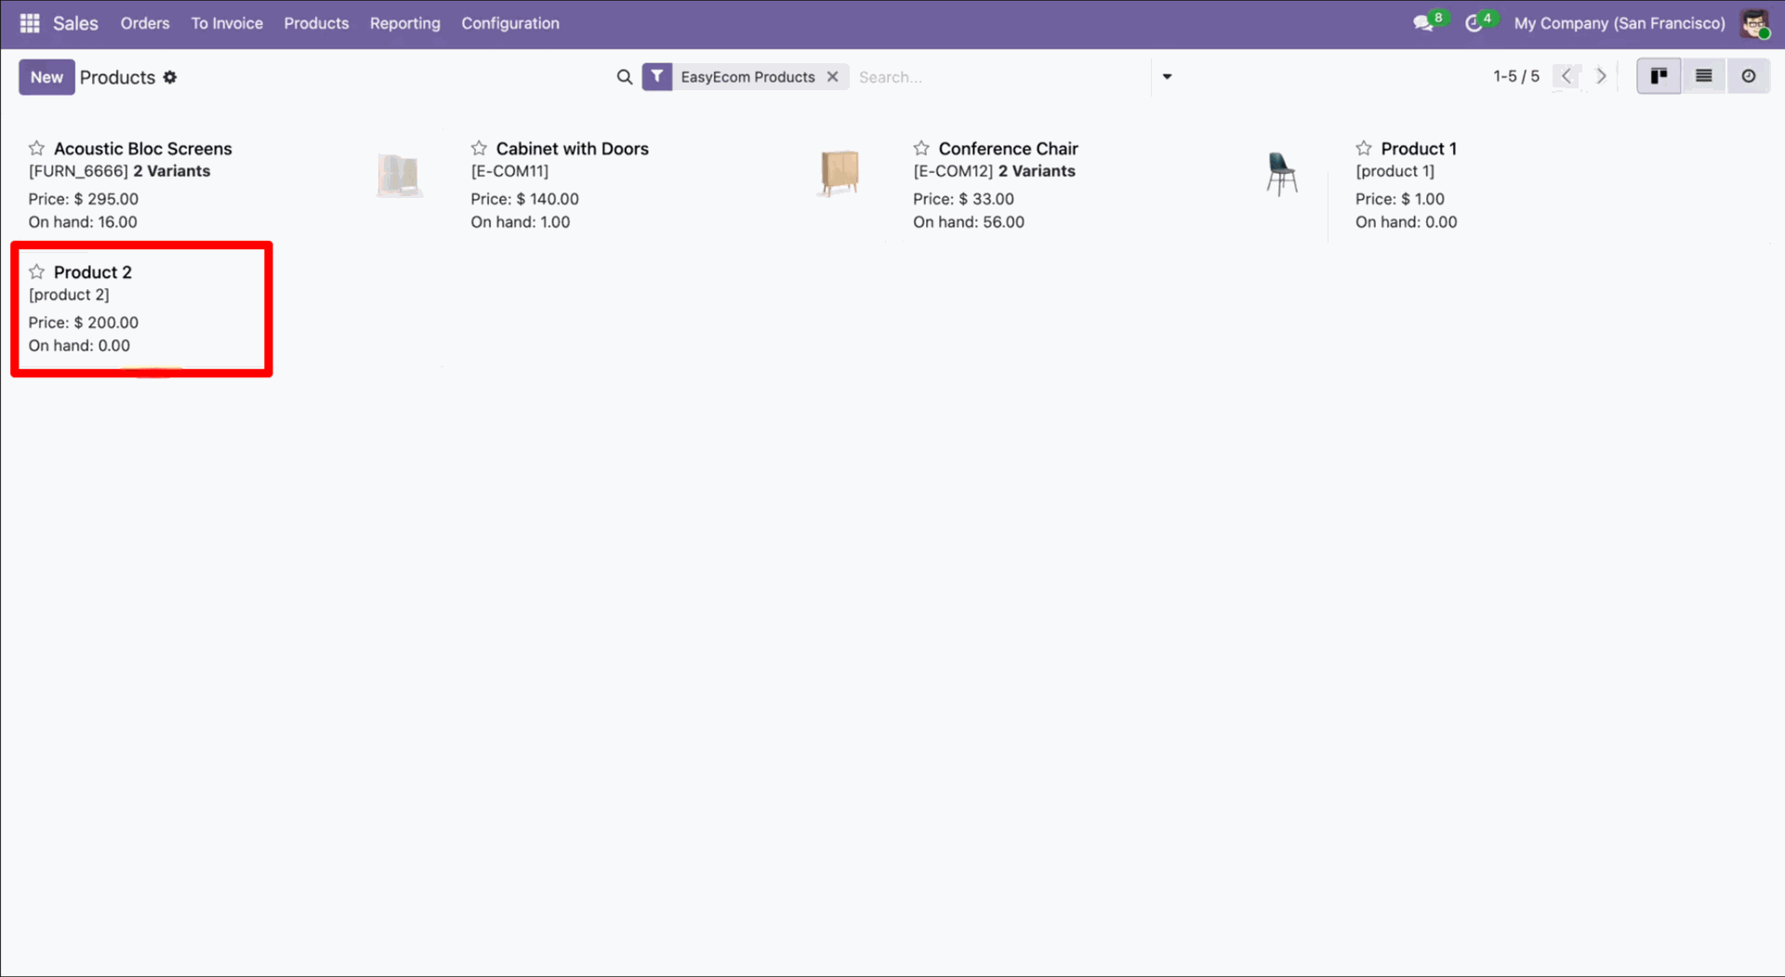
Task: Star the Conference Chair product
Action: [x=921, y=149]
